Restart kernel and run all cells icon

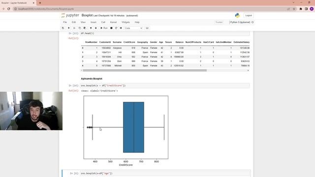(121, 28)
